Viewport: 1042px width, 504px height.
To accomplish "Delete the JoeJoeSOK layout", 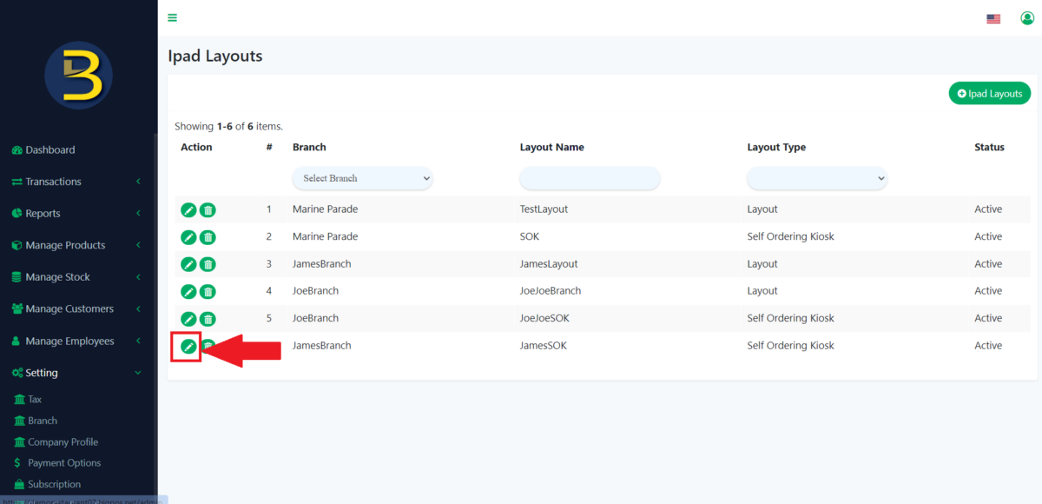I will point(208,317).
